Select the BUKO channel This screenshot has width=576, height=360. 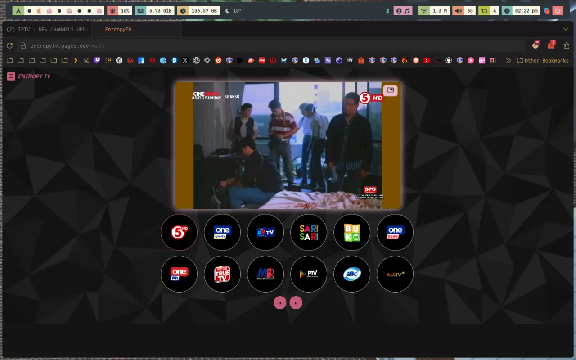(x=352, y=232)
